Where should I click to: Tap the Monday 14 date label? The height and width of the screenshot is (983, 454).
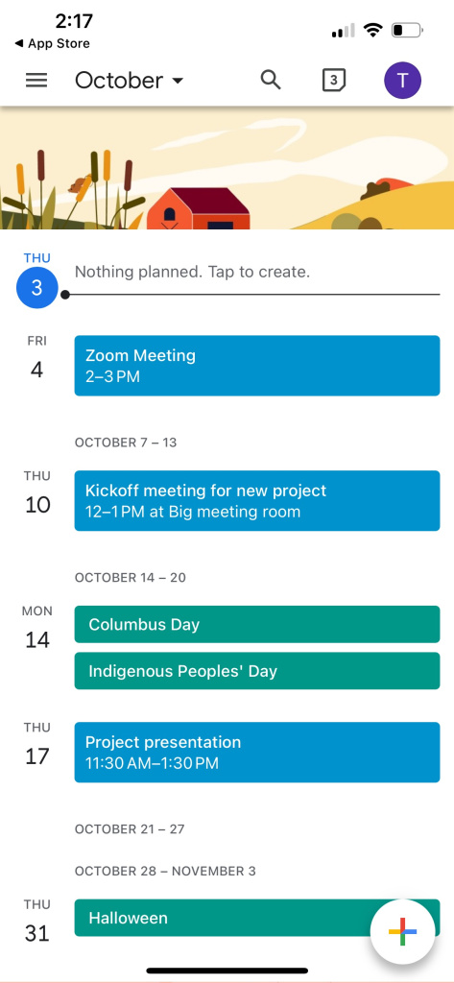pos(37,630)
